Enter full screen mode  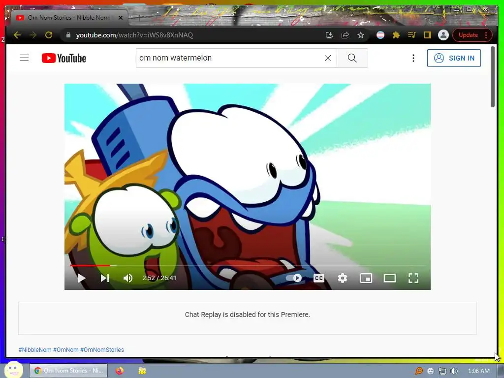point(413,278)
